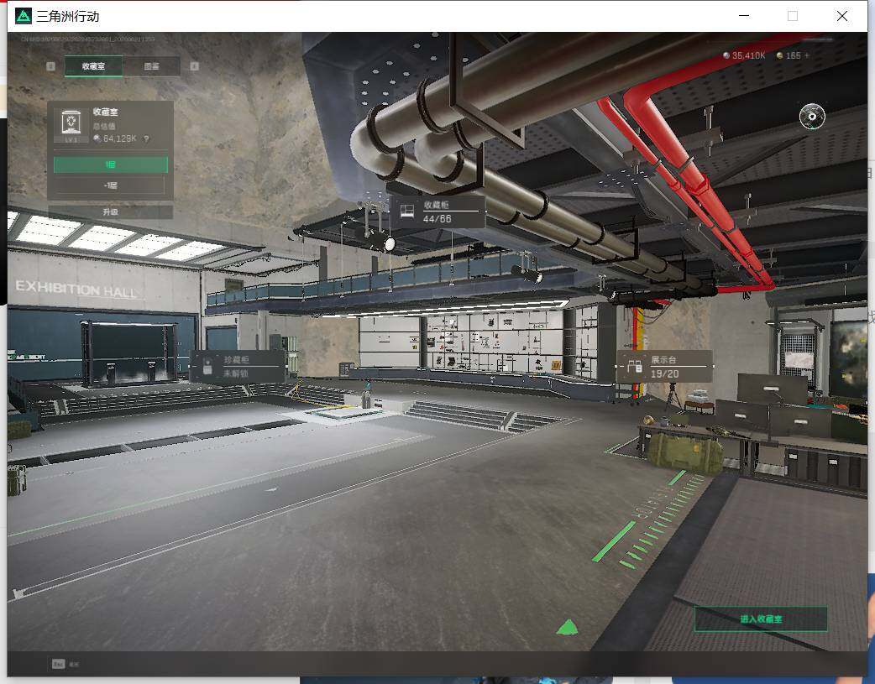The image size is (875, 684).
Task: Click the silver currency coin icon by 35,410K
Action: coord(726,55)
